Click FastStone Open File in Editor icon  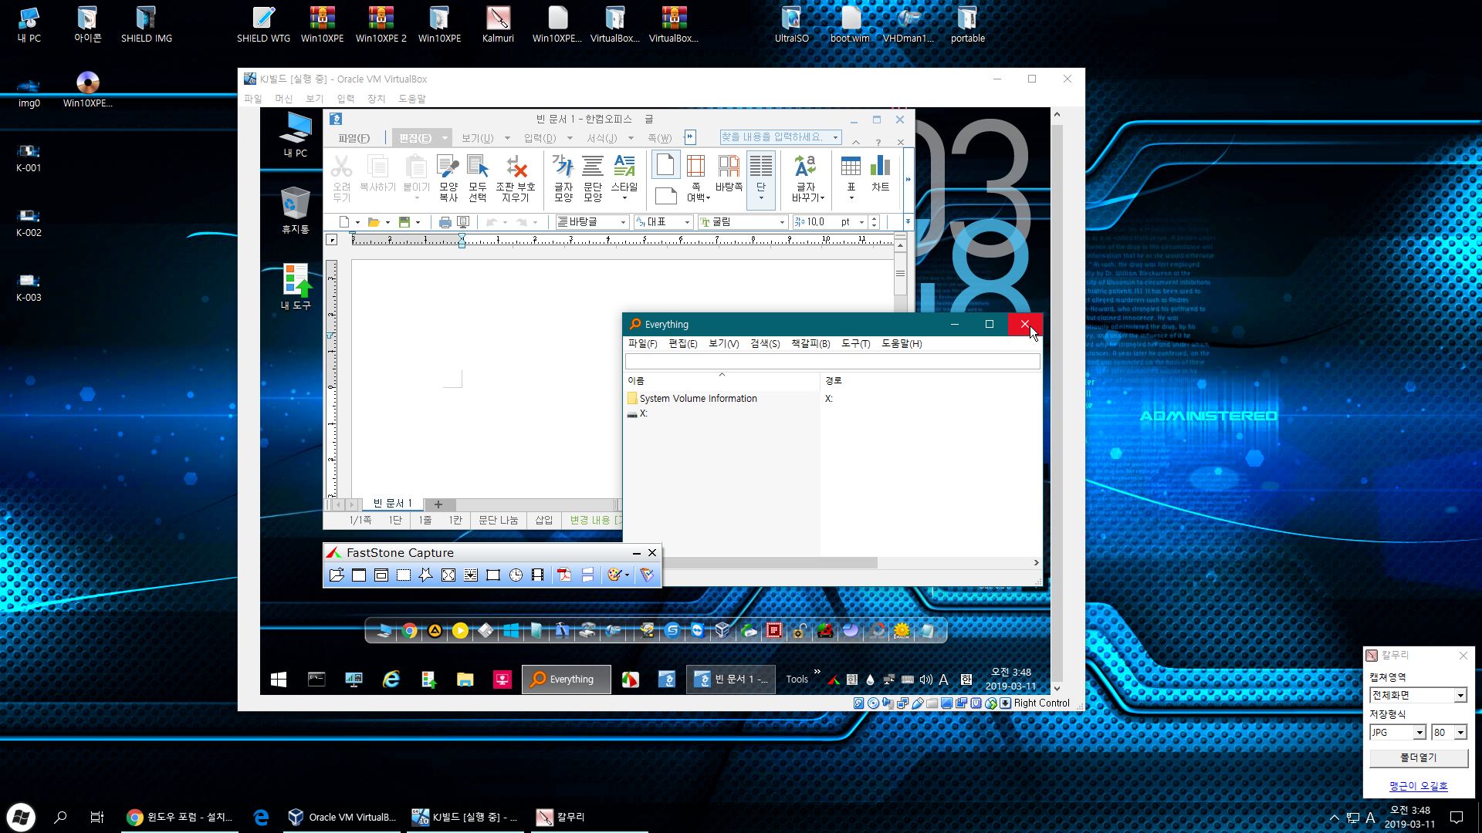pyautogui.click(x=337, y=575)
